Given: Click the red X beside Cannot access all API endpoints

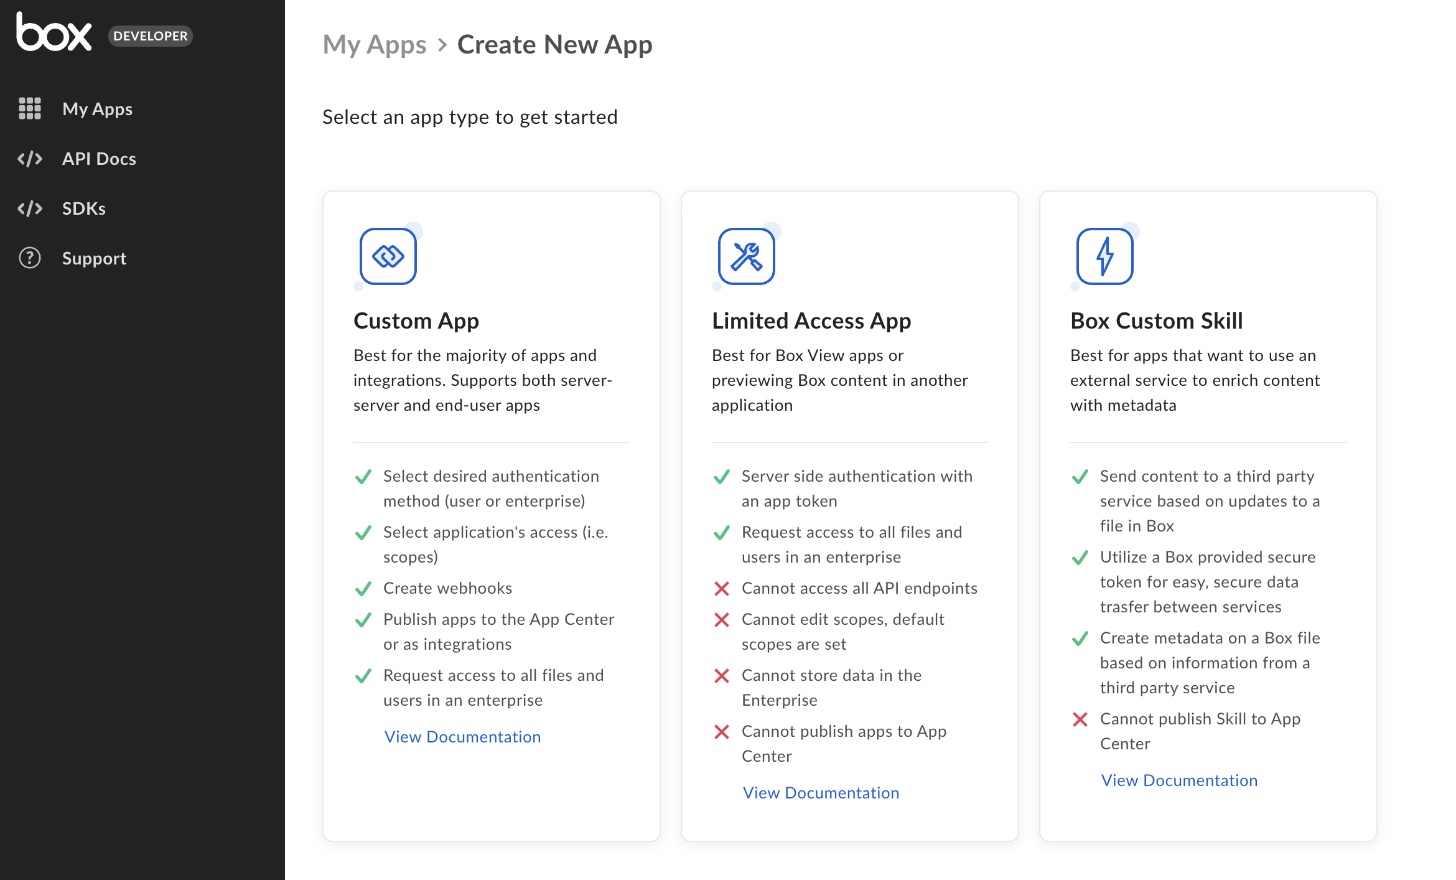Looking at the screenshot, I should (723, 588).
